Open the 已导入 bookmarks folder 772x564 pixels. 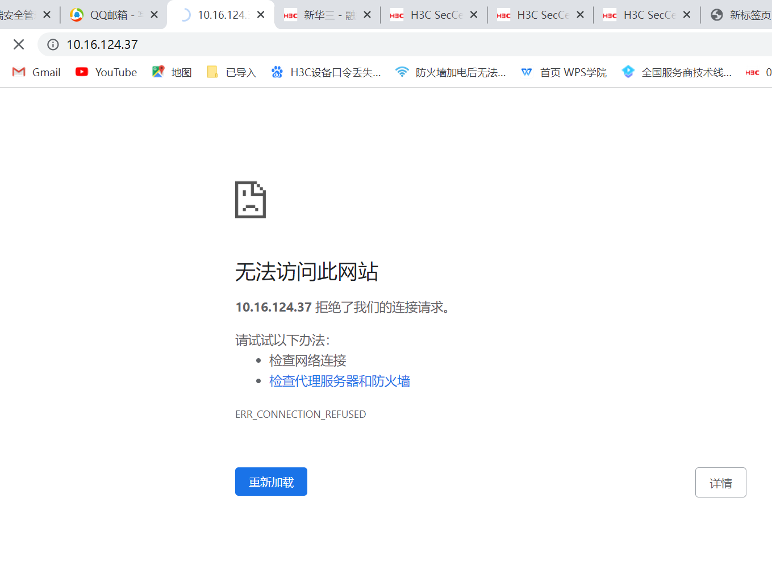[232, 72]
